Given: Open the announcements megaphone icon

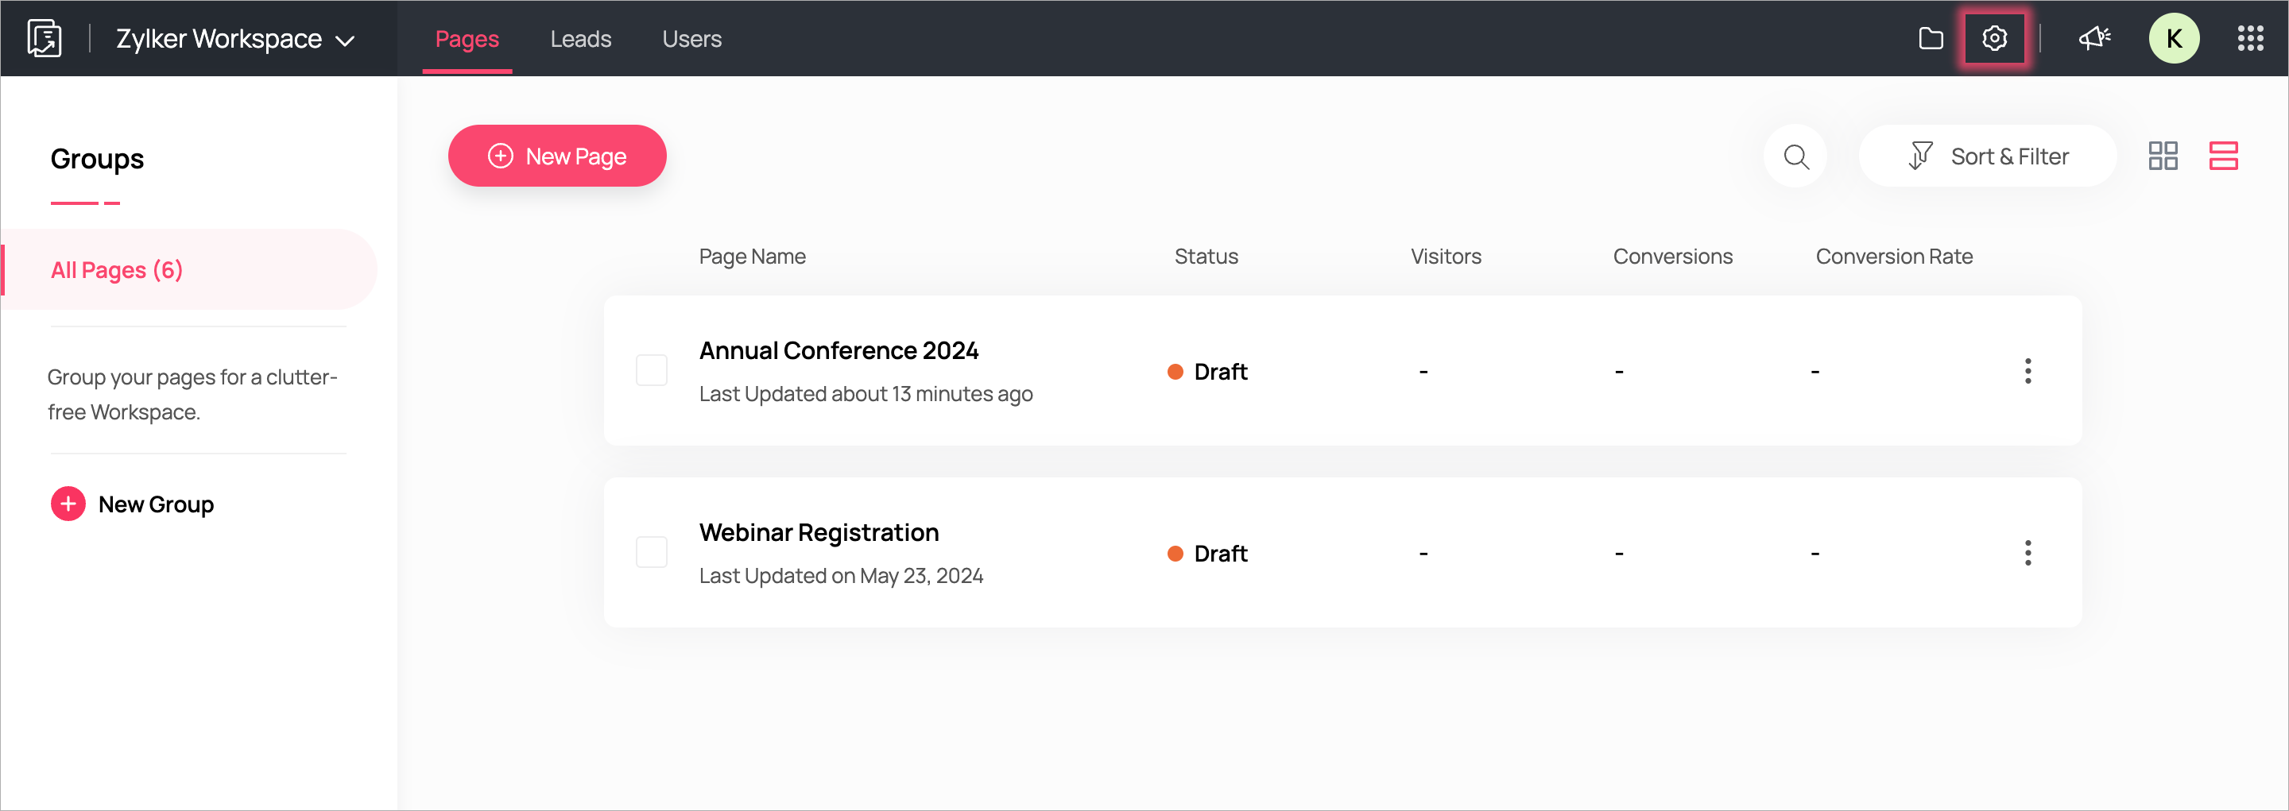Looking at the screenshot, I should pyautogui.click(x=2094, y=38).
